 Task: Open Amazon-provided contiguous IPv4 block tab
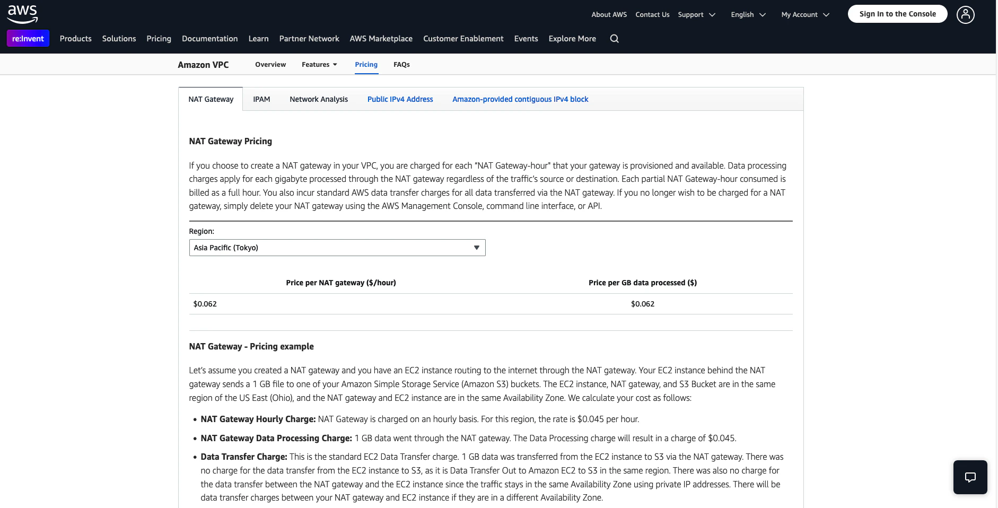click(520, 99)
